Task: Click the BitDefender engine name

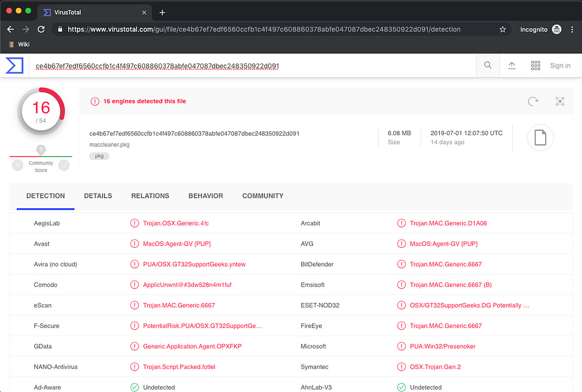Action: pyautogui.click(x=317, y=265)
